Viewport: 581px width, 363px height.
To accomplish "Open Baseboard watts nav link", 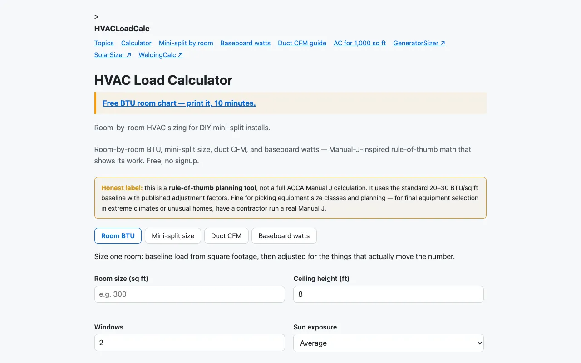I will pyautogui.click(x=246, y=43).
